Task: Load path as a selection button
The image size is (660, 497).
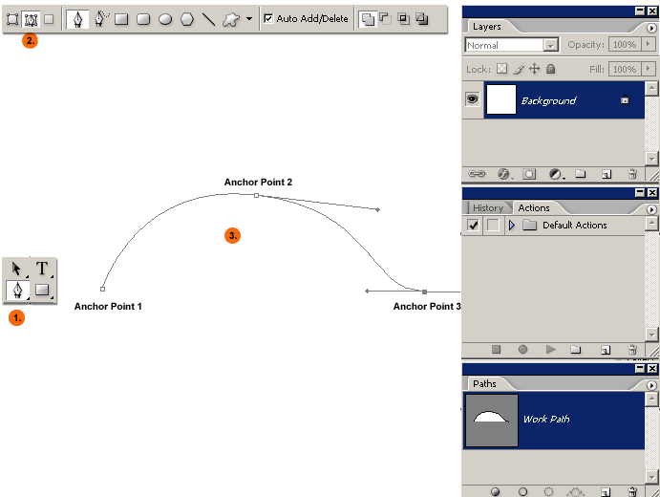Action: click(x=548, y=491)
